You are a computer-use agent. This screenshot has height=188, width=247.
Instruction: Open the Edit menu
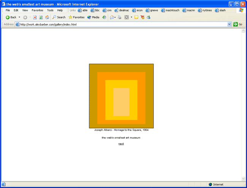16,10
